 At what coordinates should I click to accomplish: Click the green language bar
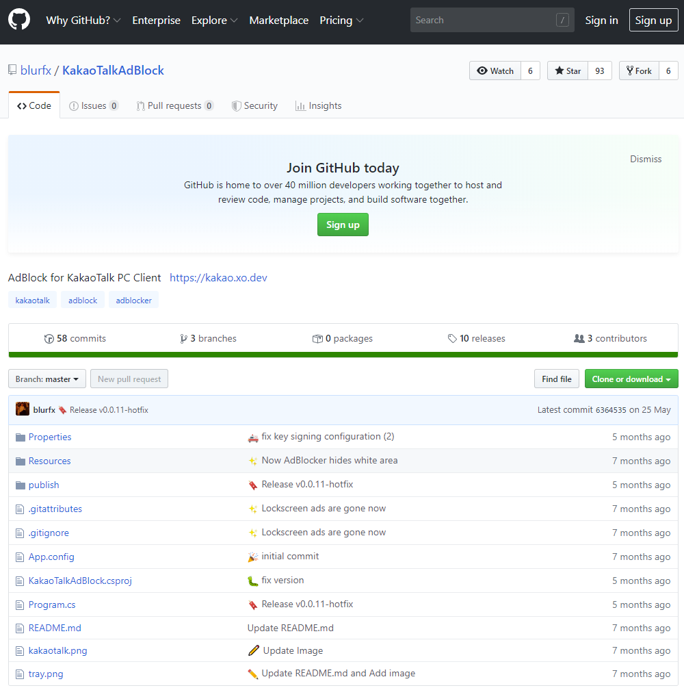point(343,355)
